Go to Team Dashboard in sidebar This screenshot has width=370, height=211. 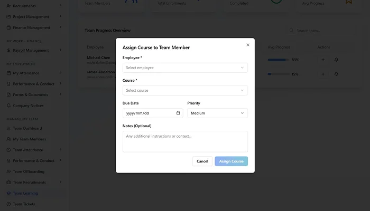[27, 128]
